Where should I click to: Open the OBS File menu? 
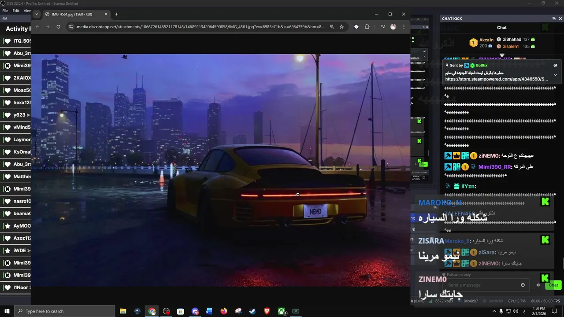pos(5,11)
